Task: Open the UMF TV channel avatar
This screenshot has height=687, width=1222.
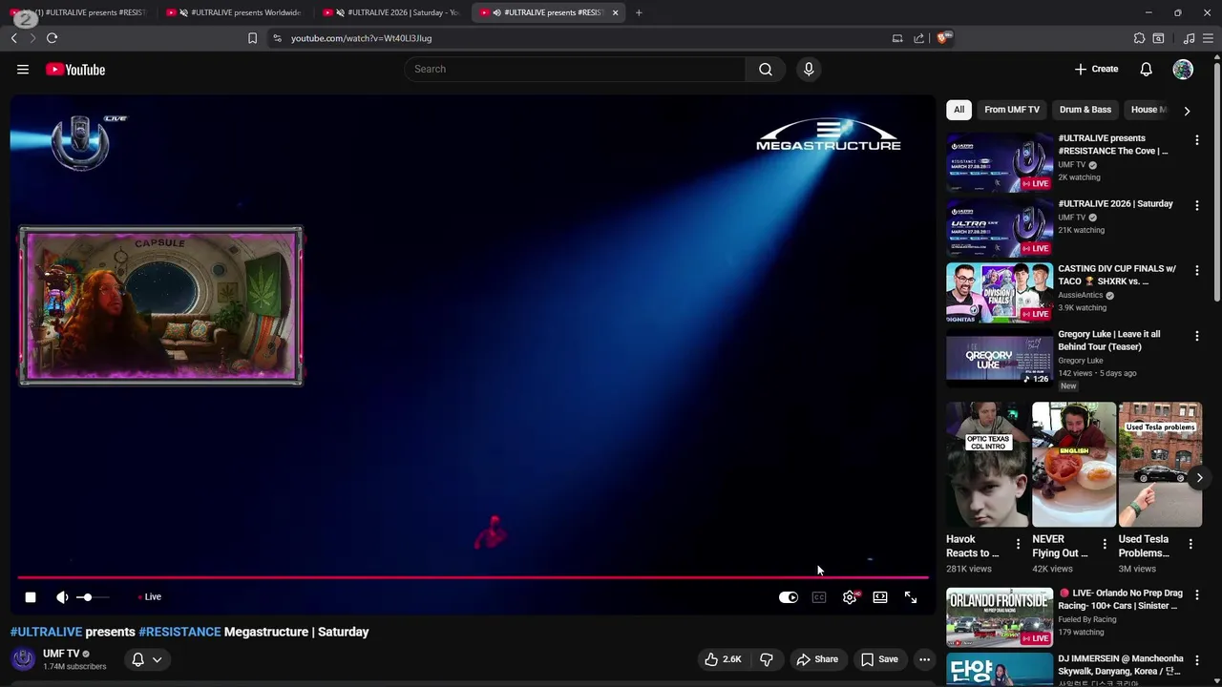Action: (x=23, y=659)
